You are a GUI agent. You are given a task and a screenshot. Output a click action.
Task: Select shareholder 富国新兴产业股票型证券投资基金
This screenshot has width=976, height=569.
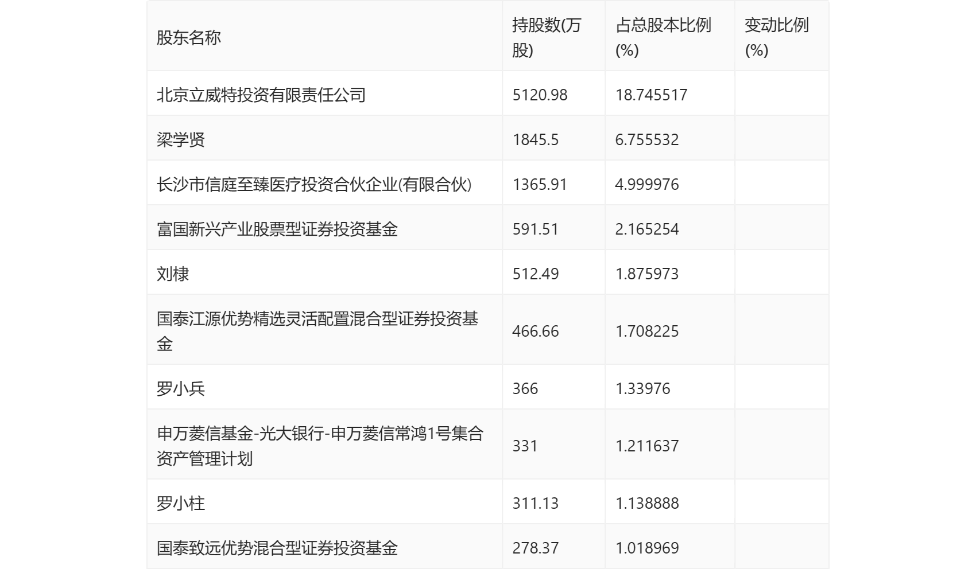[x=277, y=229]
